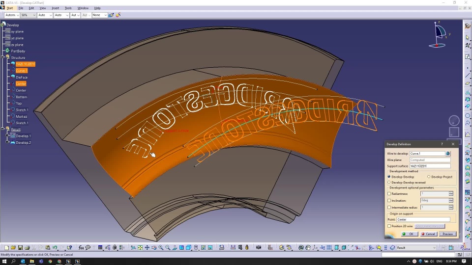This screenshot has width=472, height=265.
Task: Open the File menu
Action: (21, 8)
